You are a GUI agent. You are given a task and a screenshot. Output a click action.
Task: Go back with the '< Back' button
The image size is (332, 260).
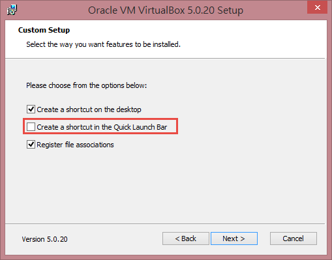click(186, 238)
